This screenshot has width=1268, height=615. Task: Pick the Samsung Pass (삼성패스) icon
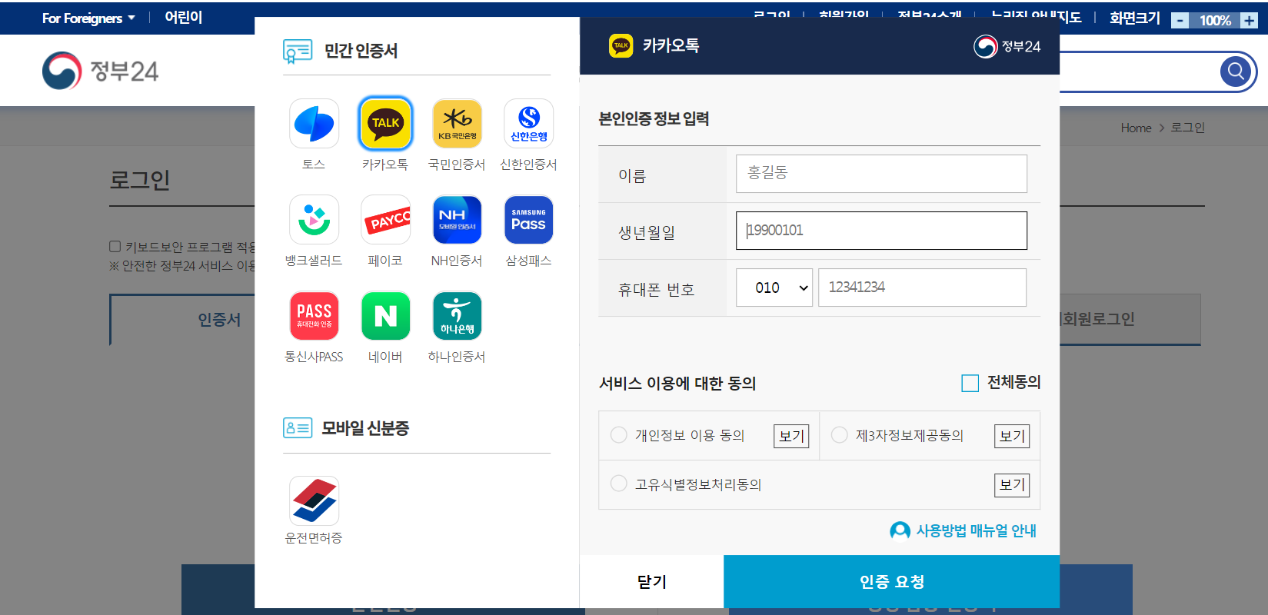(x=528, y=220)
